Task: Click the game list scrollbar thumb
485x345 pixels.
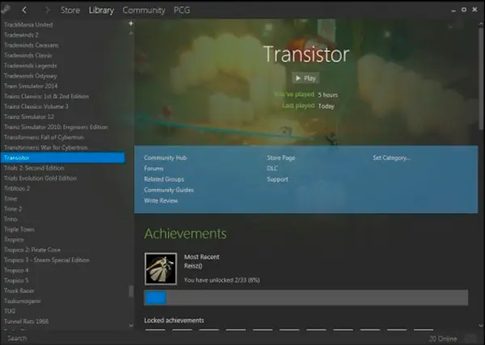Action: coord(131,291)
